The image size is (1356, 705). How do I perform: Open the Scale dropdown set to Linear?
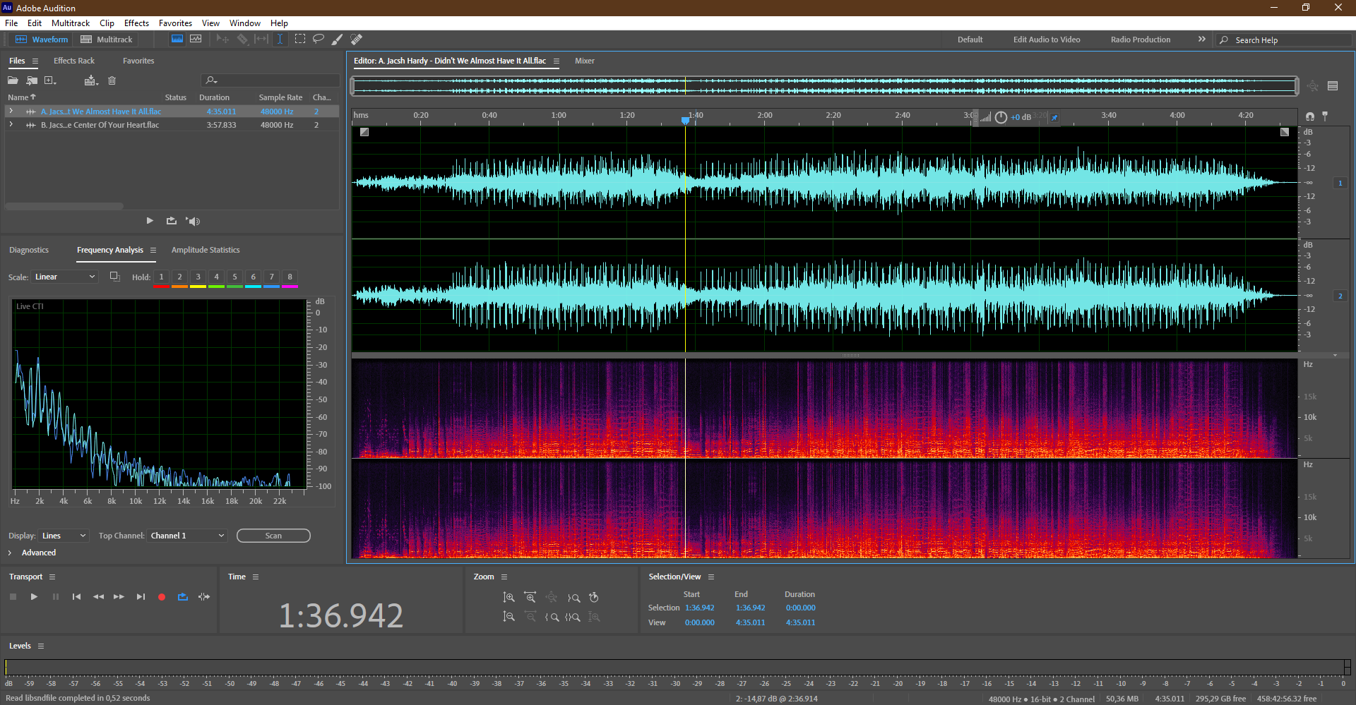(x=64, y=277)
